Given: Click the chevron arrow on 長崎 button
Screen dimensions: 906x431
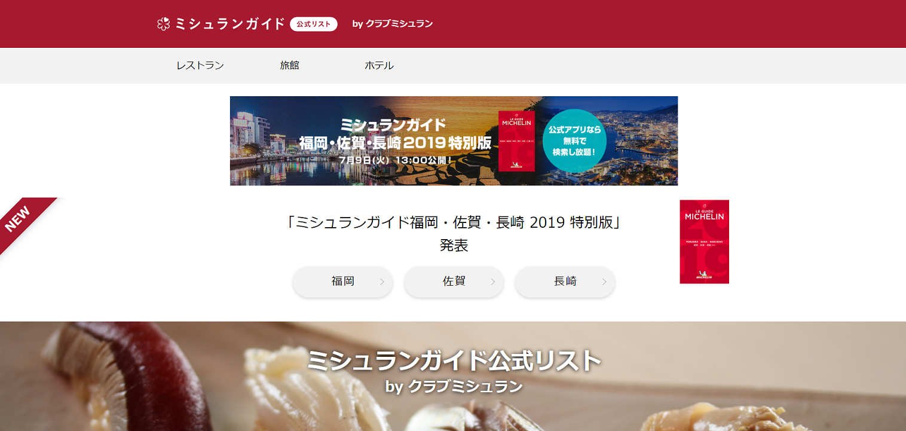Looking at the screenshot, I should [604, 282].
